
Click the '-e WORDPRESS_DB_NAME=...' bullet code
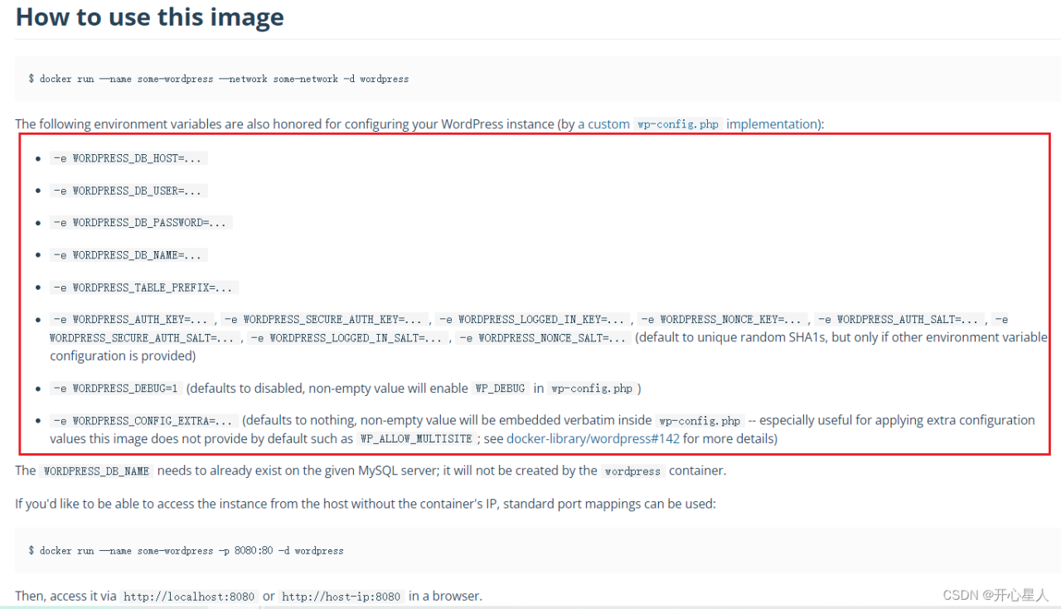pos(128,255)
